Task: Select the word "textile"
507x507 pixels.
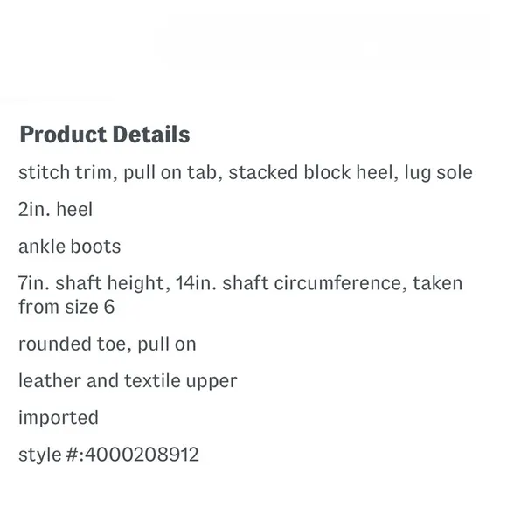Action: click(x=152, y=380)
